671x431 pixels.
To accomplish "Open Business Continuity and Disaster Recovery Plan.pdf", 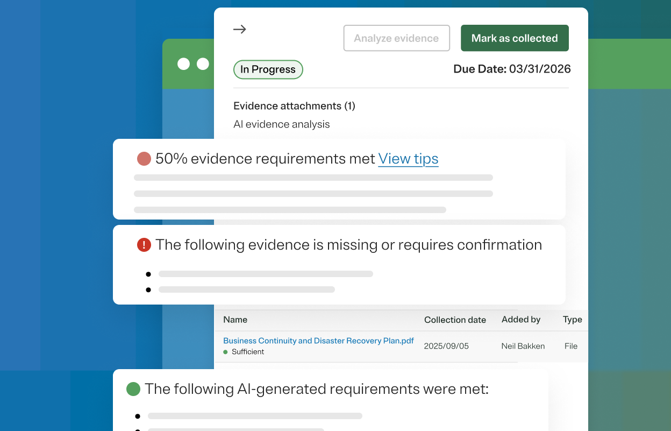I will click(318, 341).
